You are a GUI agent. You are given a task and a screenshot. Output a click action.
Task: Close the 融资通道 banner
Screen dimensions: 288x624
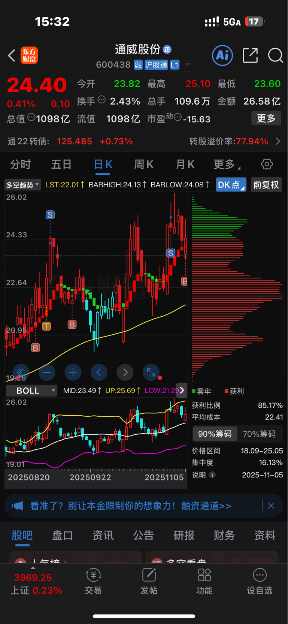271,506
